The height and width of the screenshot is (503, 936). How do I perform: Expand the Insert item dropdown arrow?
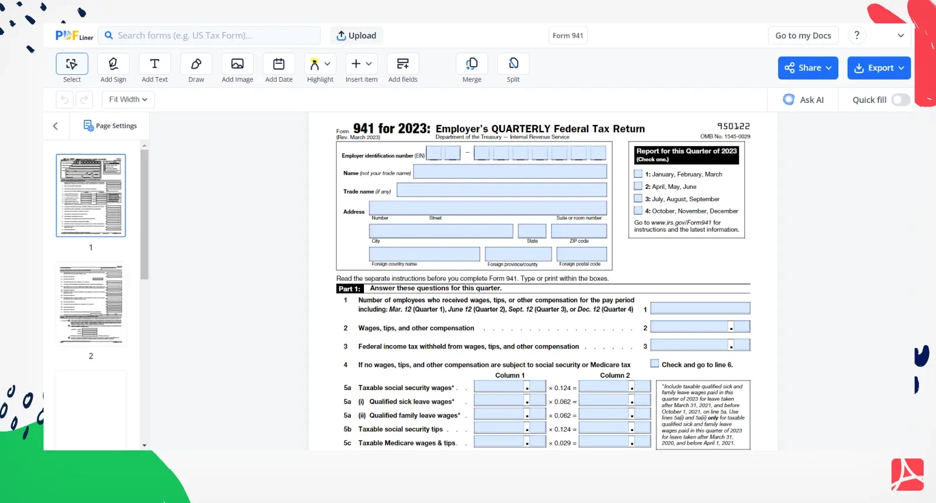coord(369,64)
